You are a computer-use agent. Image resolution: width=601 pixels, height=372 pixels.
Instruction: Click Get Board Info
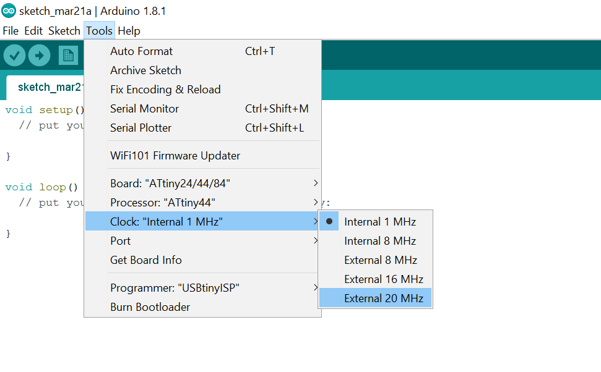(x=203, y=260)
